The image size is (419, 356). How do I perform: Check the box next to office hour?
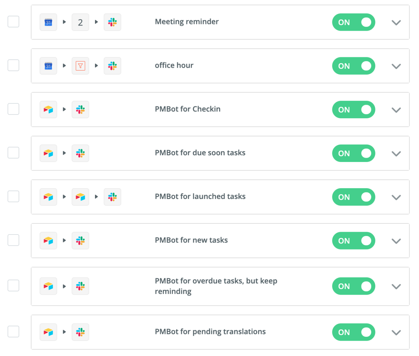(13, 65)
